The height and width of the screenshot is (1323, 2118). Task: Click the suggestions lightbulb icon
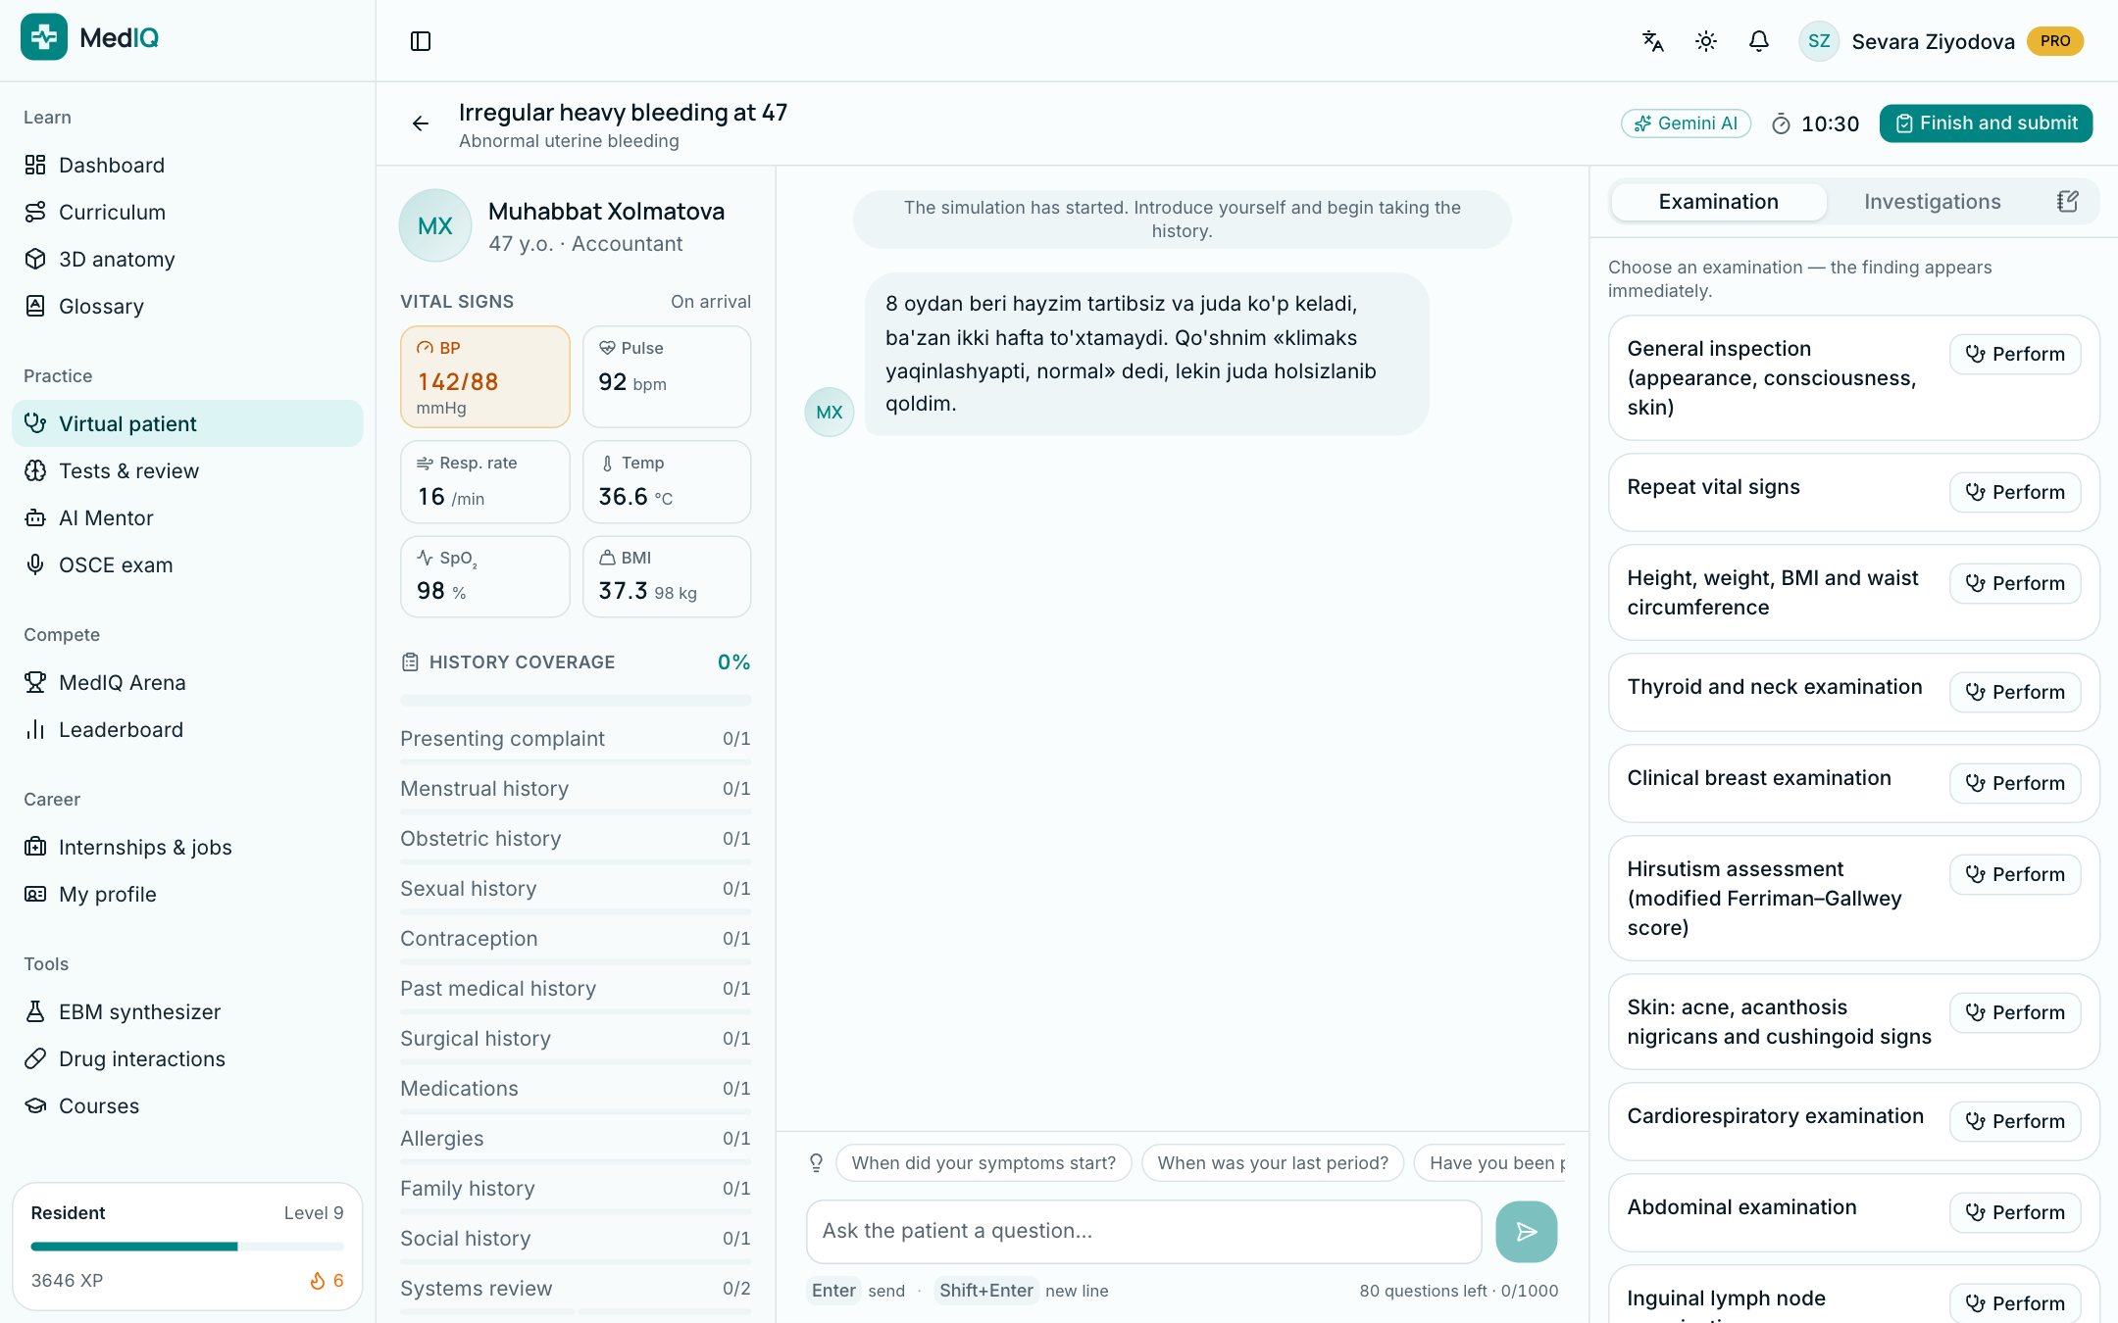coord(816,1163)
